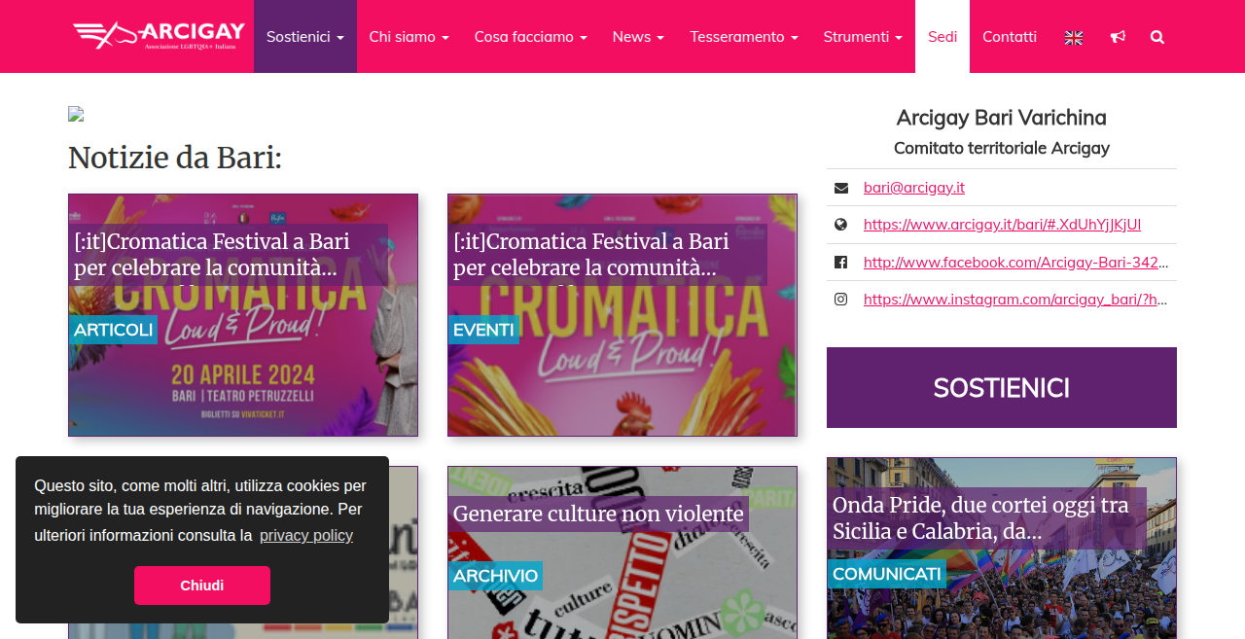Open the arcigay.it/bari website link

(x=1002, y=225)
